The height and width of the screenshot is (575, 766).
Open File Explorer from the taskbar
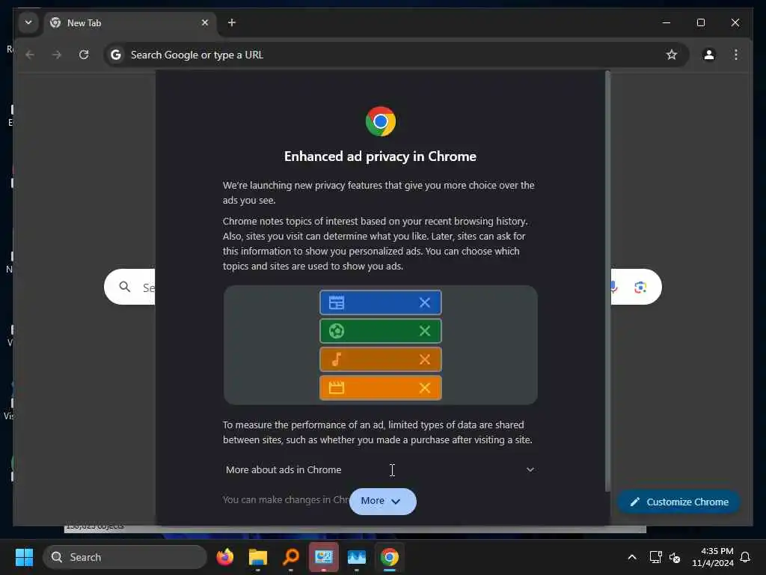point(258,557)
